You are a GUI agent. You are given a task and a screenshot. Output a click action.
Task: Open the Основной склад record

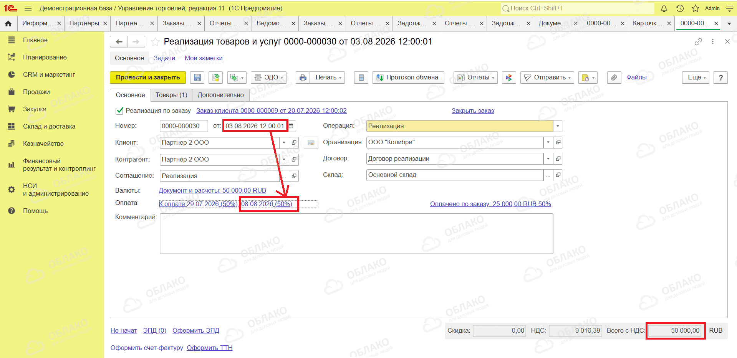coord(558,175)
